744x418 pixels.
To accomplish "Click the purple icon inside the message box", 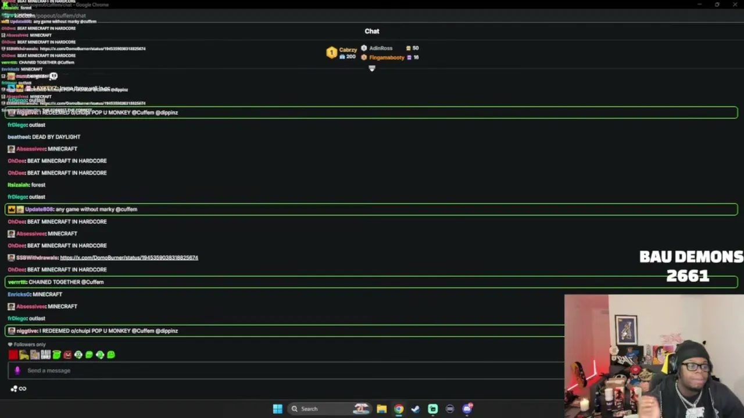I will click(x=17, y=370).
